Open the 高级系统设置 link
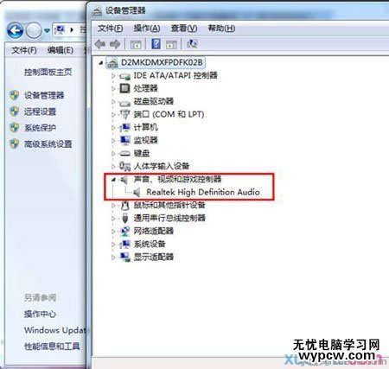Viewport: 389px width, 369px height. [48, 143]
